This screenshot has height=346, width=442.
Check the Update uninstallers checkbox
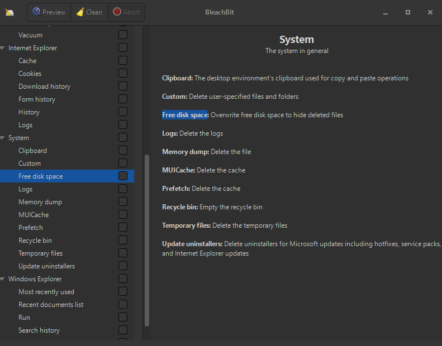(123, 266)
